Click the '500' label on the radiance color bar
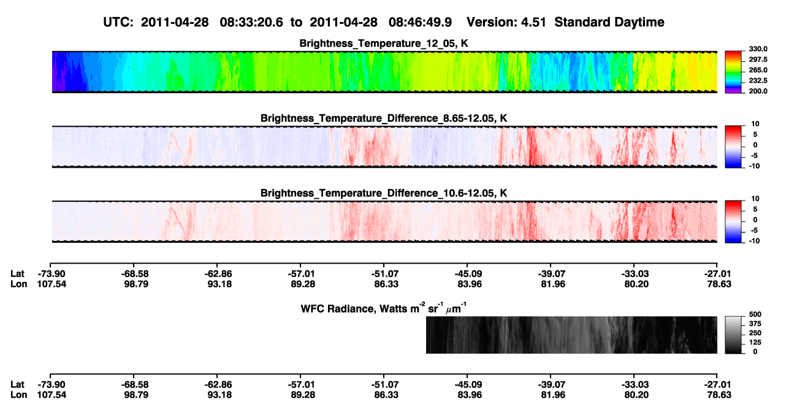The image size is (797, 408). click(754, 314)
